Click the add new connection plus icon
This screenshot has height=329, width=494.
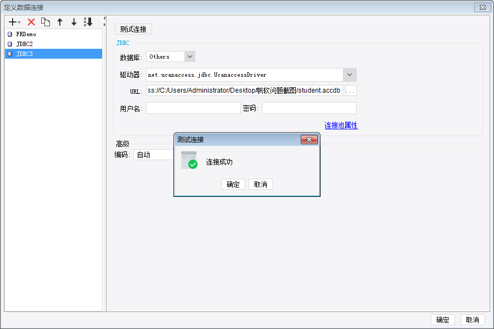14,22
